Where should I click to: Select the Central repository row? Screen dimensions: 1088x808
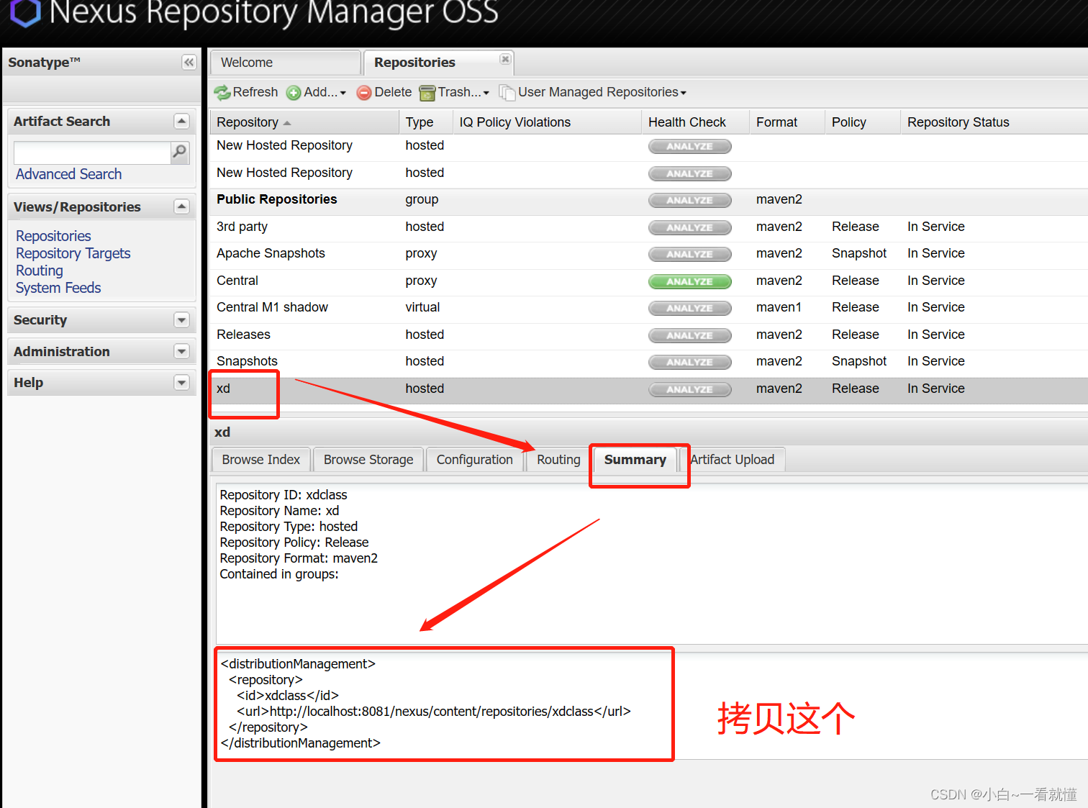(x=648, y=281)
